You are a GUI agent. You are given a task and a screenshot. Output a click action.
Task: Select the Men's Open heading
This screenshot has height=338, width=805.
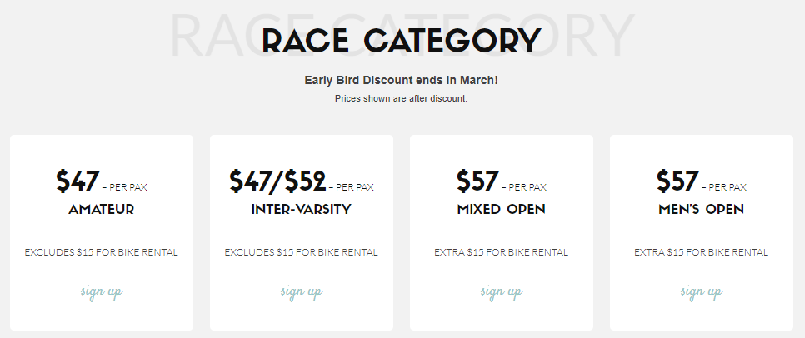coord(702,209)
